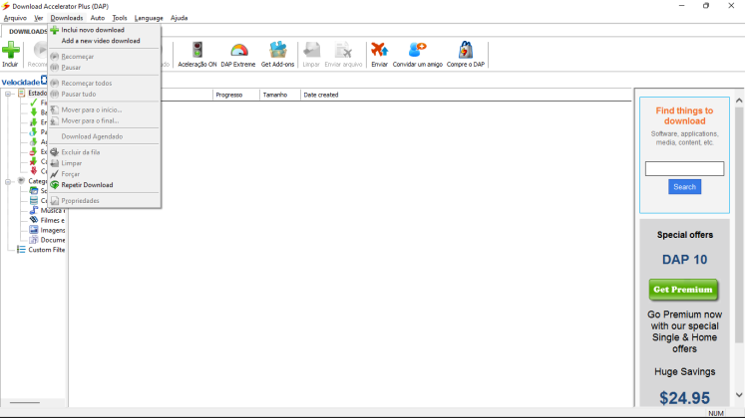Click the Date created column header
This screenshot has width=745, height=418.
coord(321,95)
